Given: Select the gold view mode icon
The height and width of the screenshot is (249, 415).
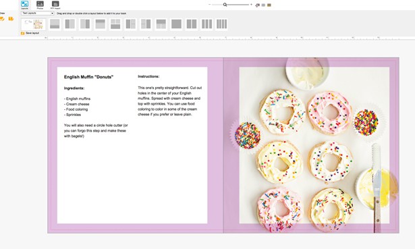Looking at the screenshot, I should point(269,5).
